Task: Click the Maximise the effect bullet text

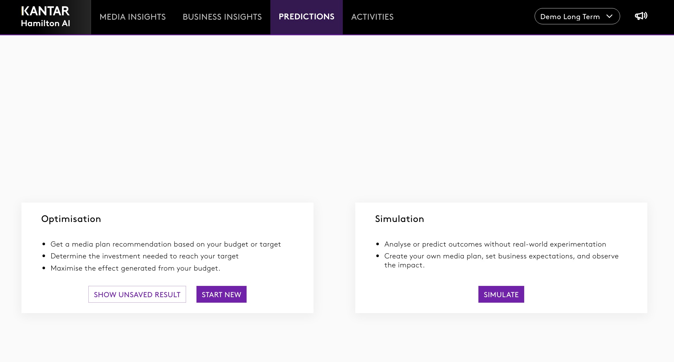Action: point(135,268)
